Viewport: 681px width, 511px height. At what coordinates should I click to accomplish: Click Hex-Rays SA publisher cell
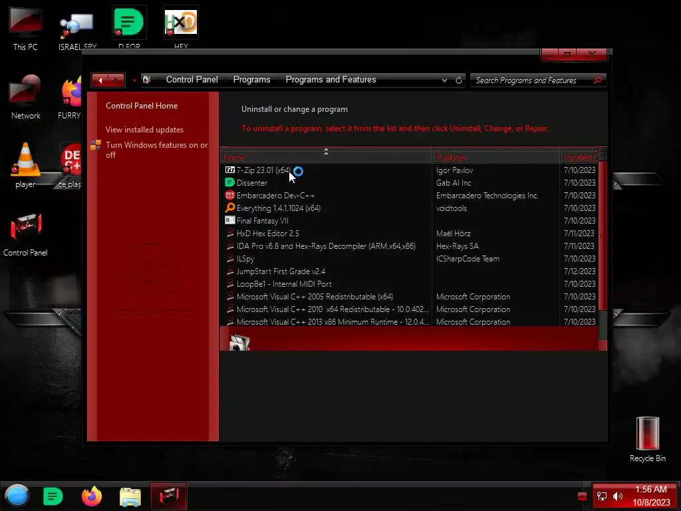click(x=458, y=246)
